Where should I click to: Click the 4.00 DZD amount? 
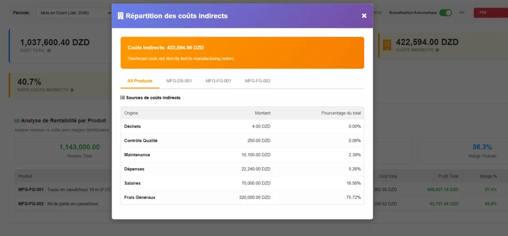pyautogui.click(x=261, y=126)
